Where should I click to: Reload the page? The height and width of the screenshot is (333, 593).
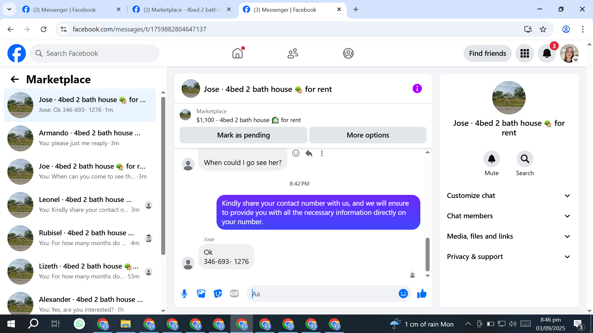(x=44, y=29)
